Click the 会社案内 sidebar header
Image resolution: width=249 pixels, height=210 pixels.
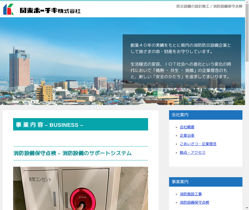205,115
